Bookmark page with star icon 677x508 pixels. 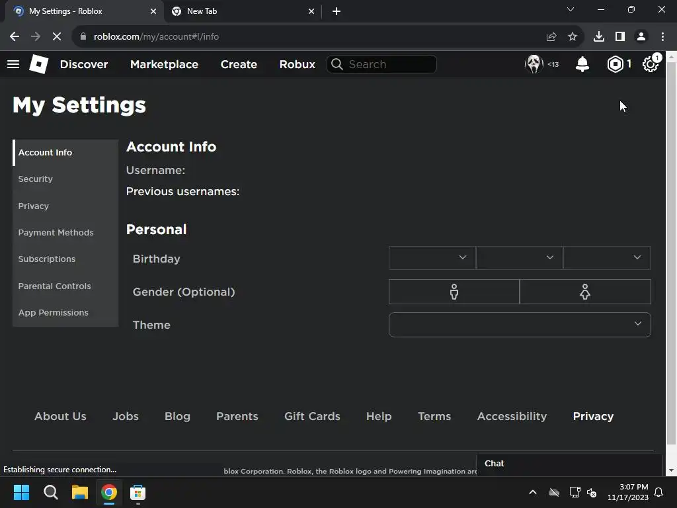tap(573, 37)
